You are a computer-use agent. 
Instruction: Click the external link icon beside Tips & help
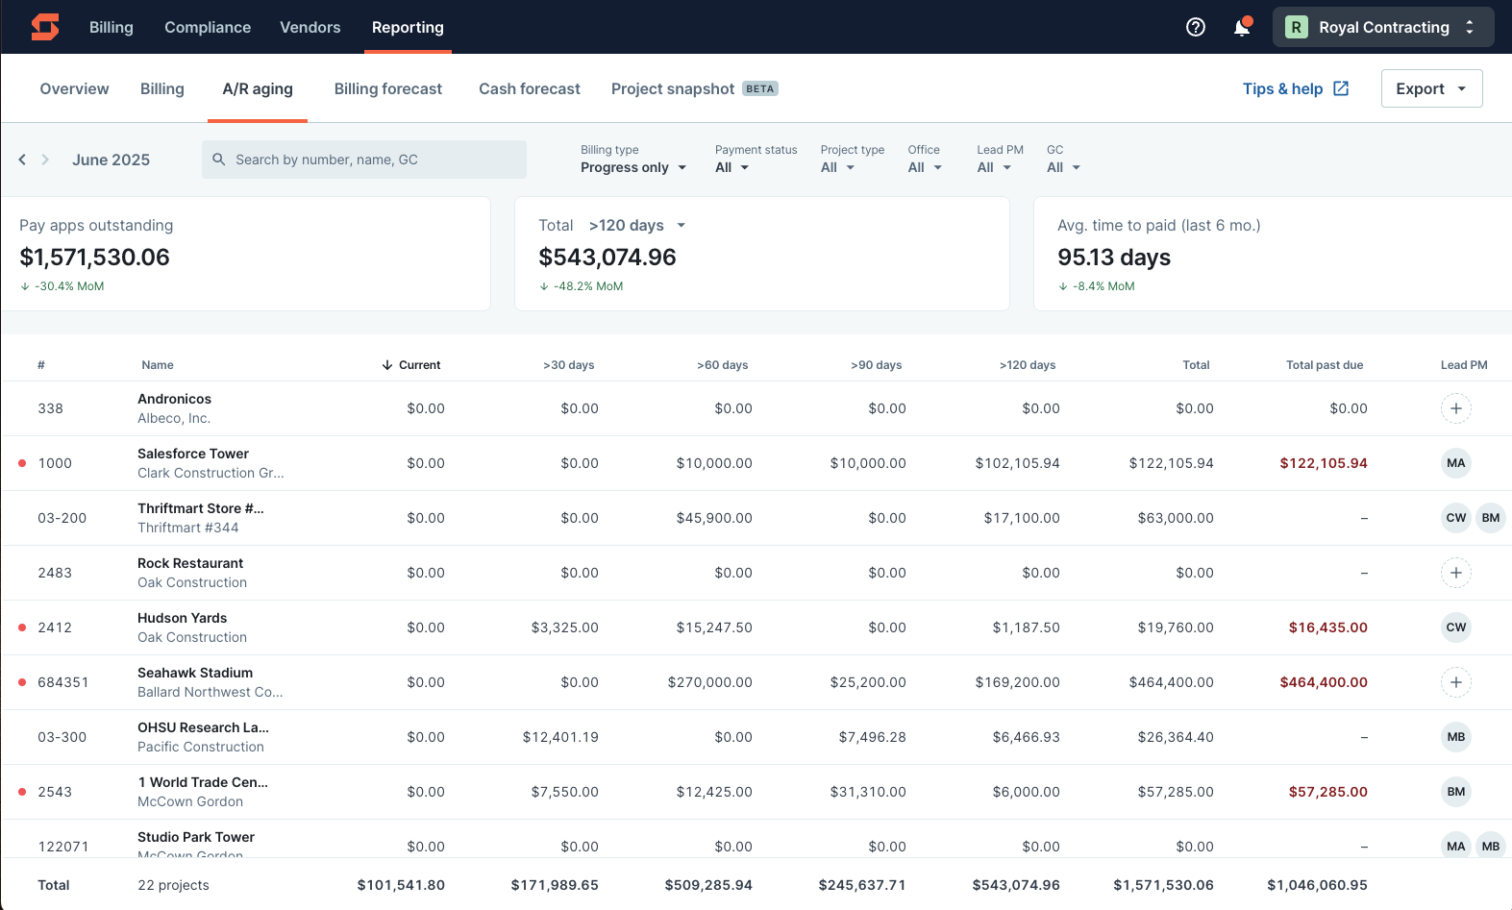(x=1341, y=88)
